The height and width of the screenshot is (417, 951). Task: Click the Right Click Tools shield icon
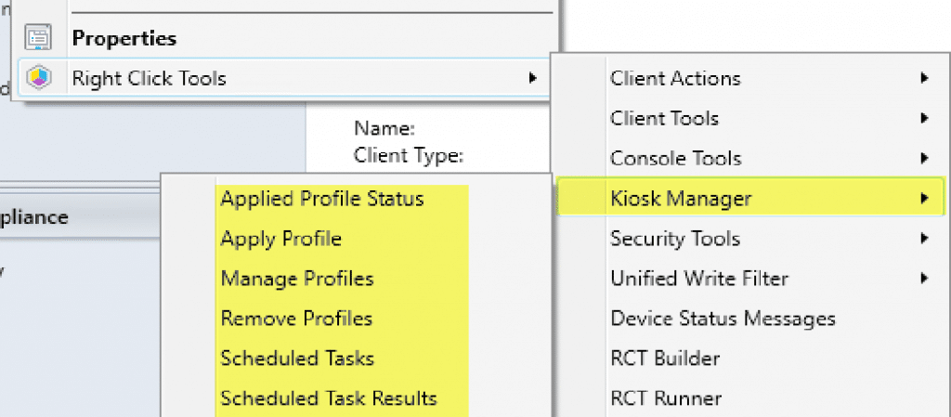[38, 78]
